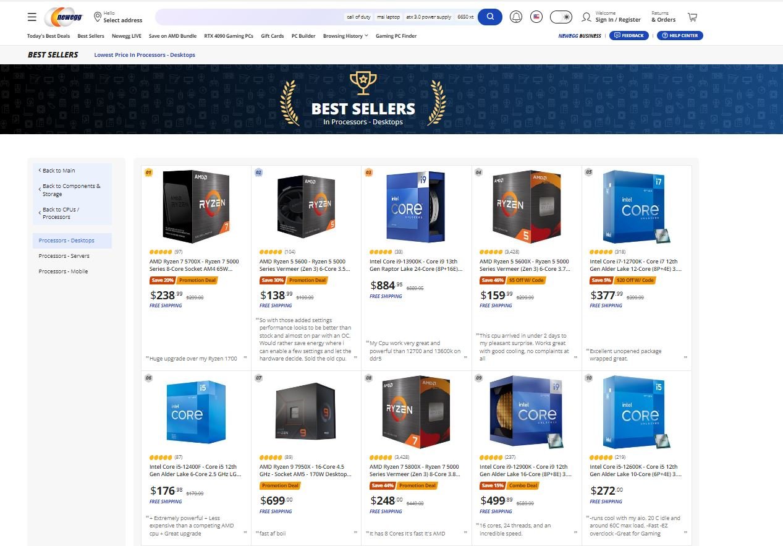The image size is (783, 546).
Task: Click the 'msi laptop' search suggestion
Action: click(389, 17)
